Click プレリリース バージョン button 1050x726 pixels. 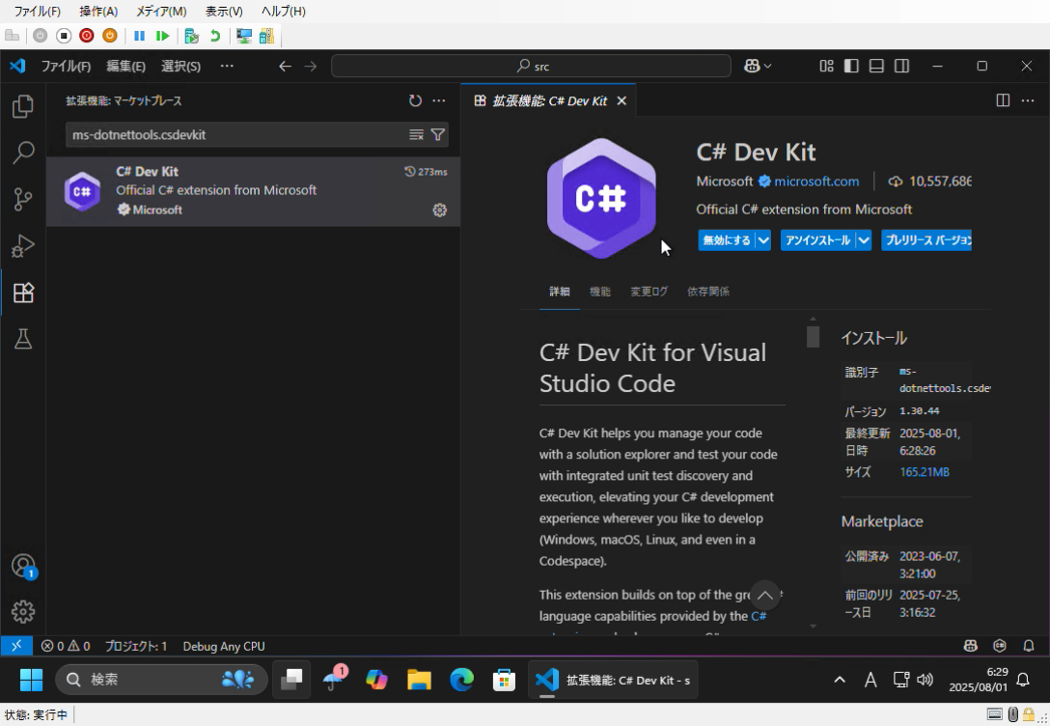[x=926, y=240]
